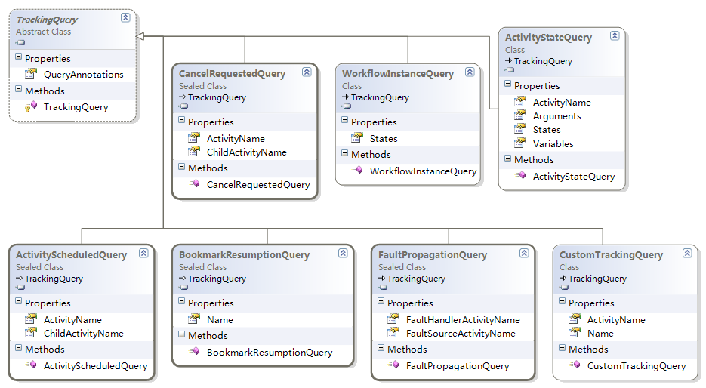The height and width of the screenshot is (388, 706).
Task: Click base type TrackingQuery under FaultPropagationQuery
Action: point(416,279)
